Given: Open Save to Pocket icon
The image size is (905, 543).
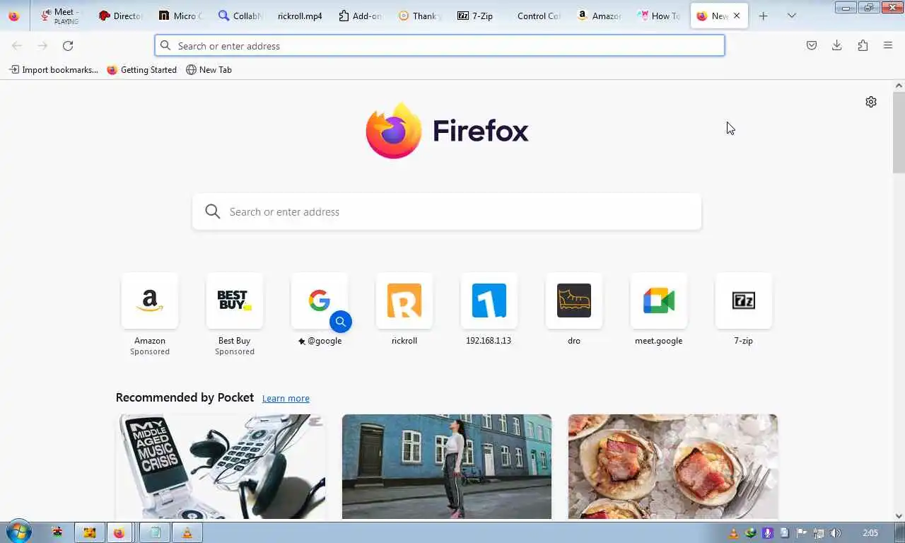Looking at the screenshot, I should click(812, 45).
